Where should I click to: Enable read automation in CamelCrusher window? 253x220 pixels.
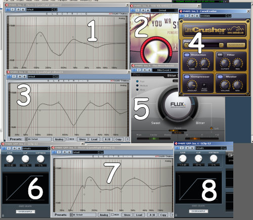192,16
